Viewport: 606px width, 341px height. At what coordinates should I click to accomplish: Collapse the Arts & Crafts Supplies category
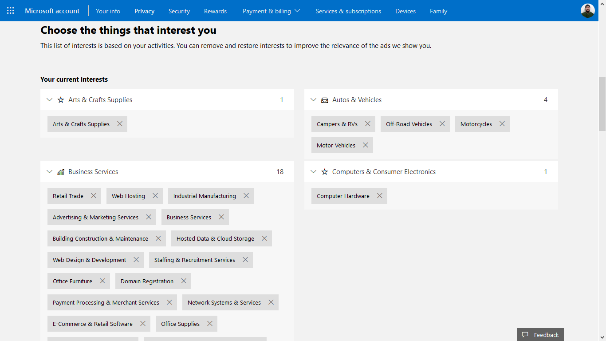(x=50, y=100)
